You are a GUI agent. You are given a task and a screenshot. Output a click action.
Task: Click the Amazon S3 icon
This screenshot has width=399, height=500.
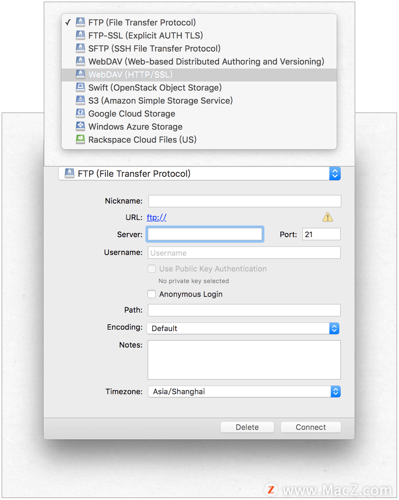[80, 101]
